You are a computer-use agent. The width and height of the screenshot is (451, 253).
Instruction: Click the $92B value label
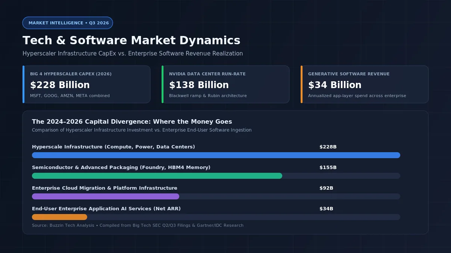point(326,188)
